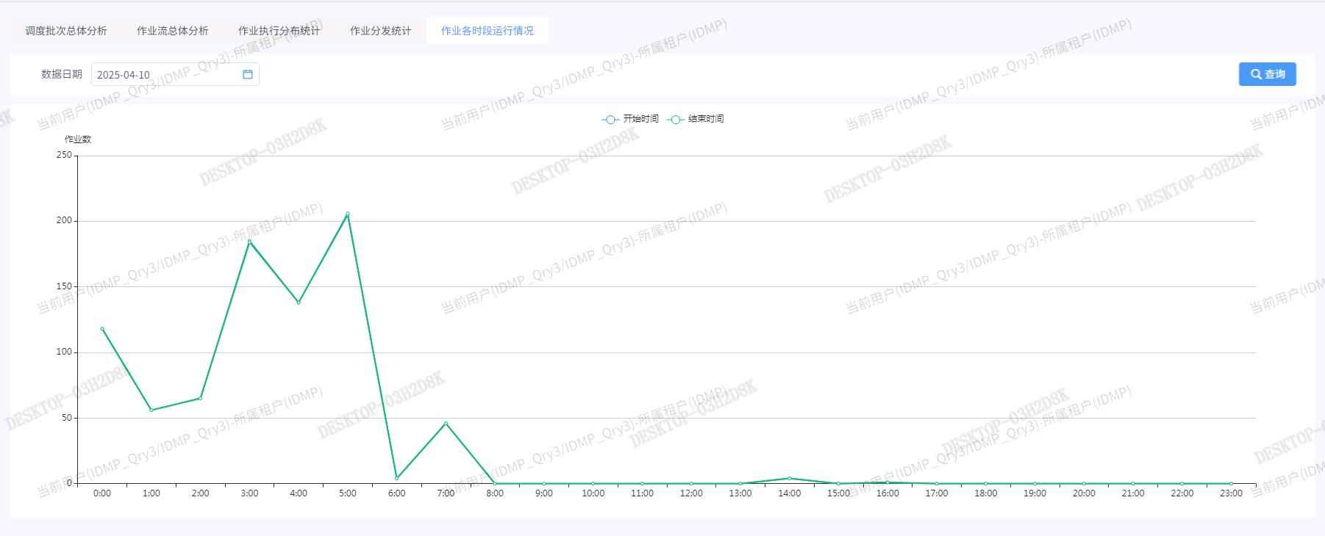Click the data point at 0:00

102,329
